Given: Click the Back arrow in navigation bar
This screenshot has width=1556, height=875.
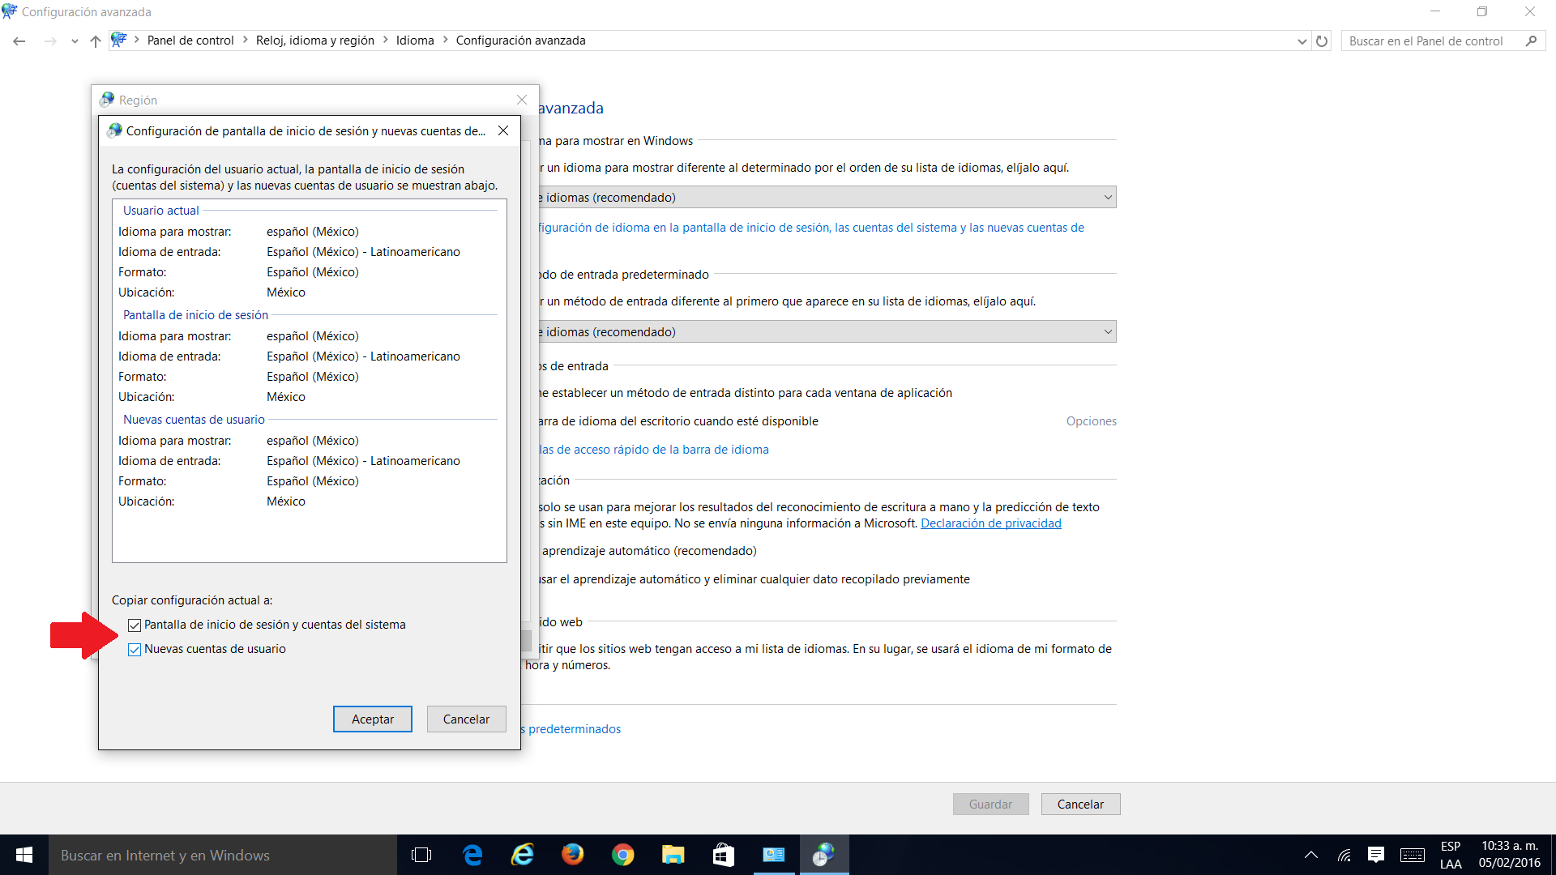Looking at the screenshot, I should tap(19, 41).
